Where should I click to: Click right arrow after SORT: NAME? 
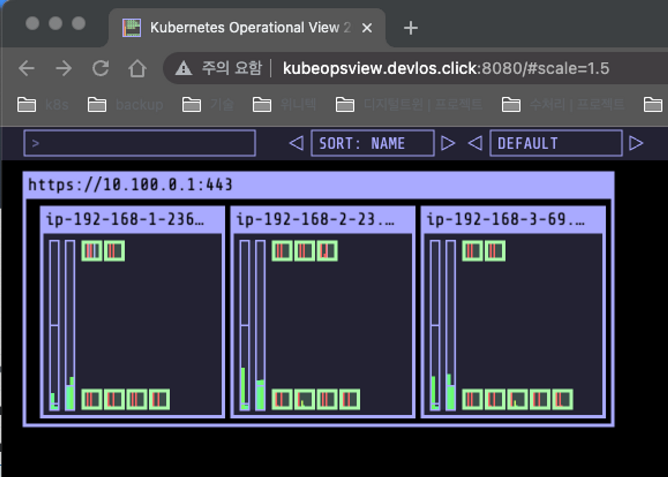(x=448, y=143)
